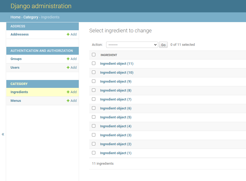This screenshot has height=181, width=246.
Task: Click the 'Ingredients' breadcrumb text
Action: pos(50,17)
